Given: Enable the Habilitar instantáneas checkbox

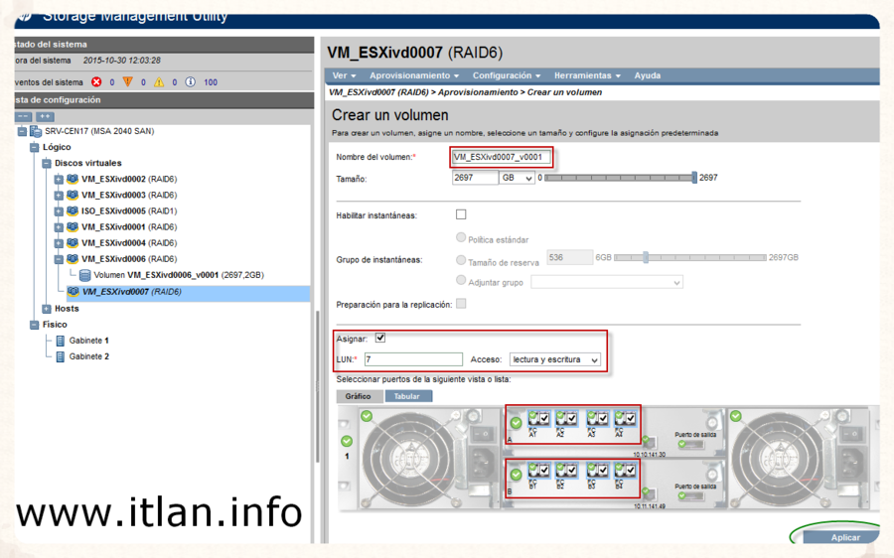Looking at the screenshot, I should 461,214.
